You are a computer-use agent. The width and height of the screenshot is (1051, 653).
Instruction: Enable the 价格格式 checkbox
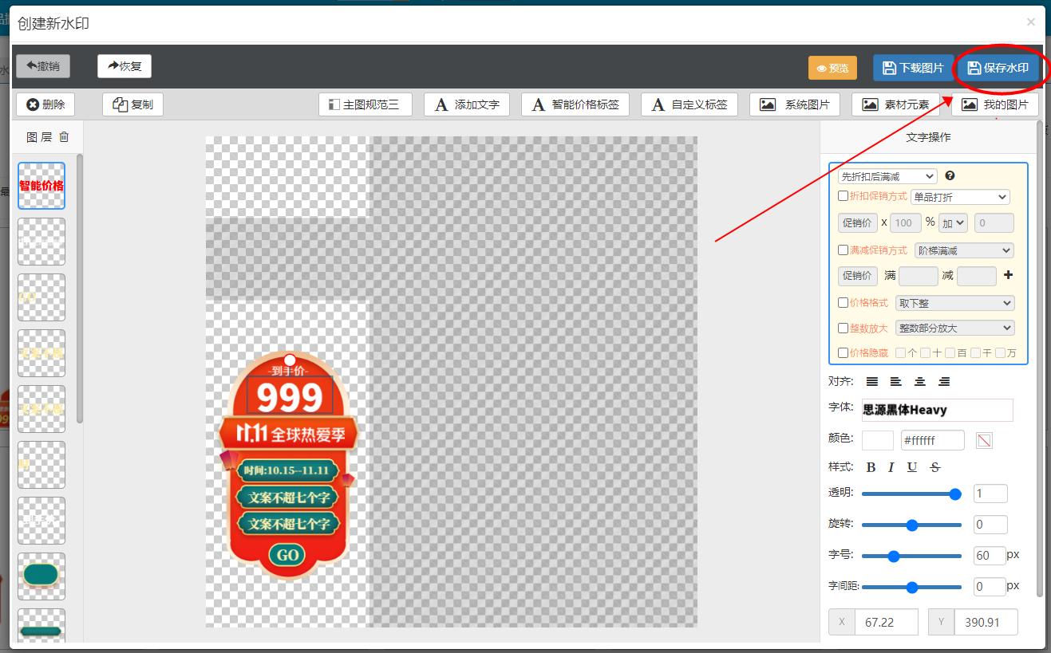click(843, 303)
